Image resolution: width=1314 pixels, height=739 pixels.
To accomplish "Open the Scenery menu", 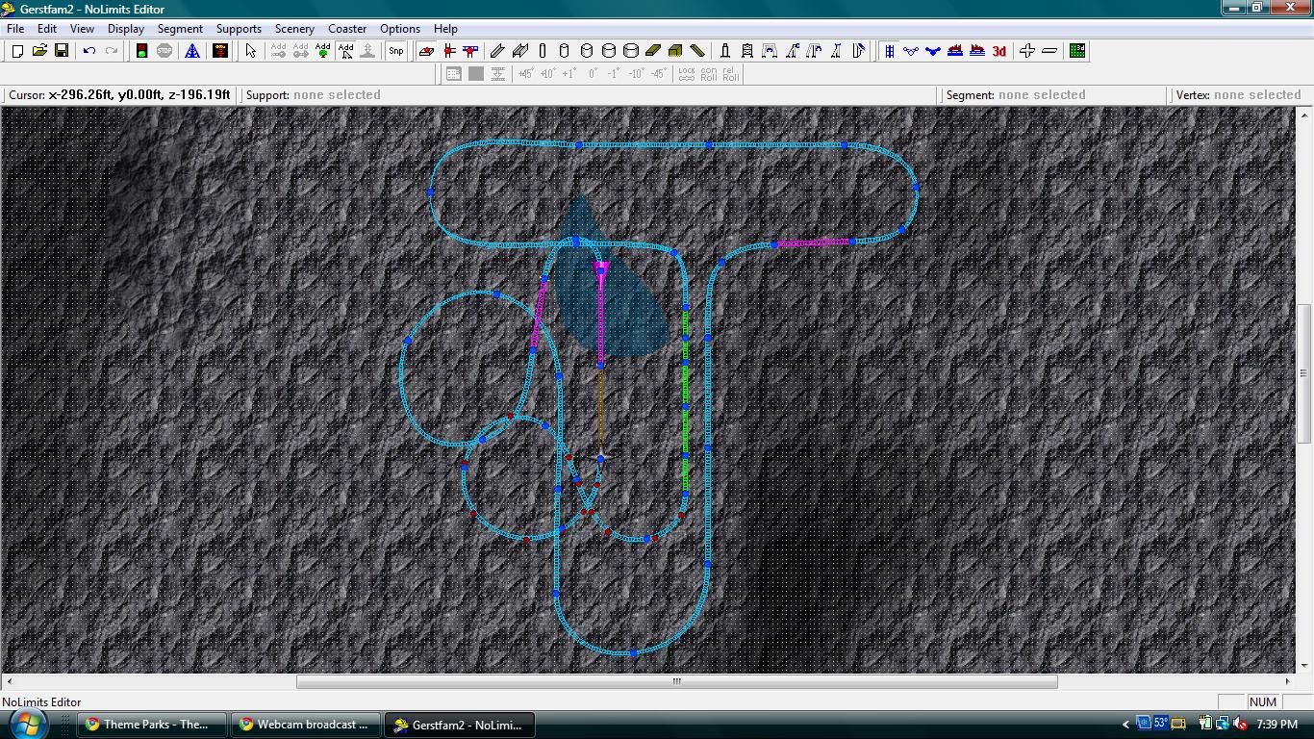I will click(x=294, y=29).
